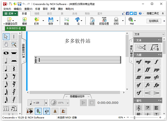Viewport: 167px width, 121px height.
Task: Click the Twitter share icon
Action: 131,13
